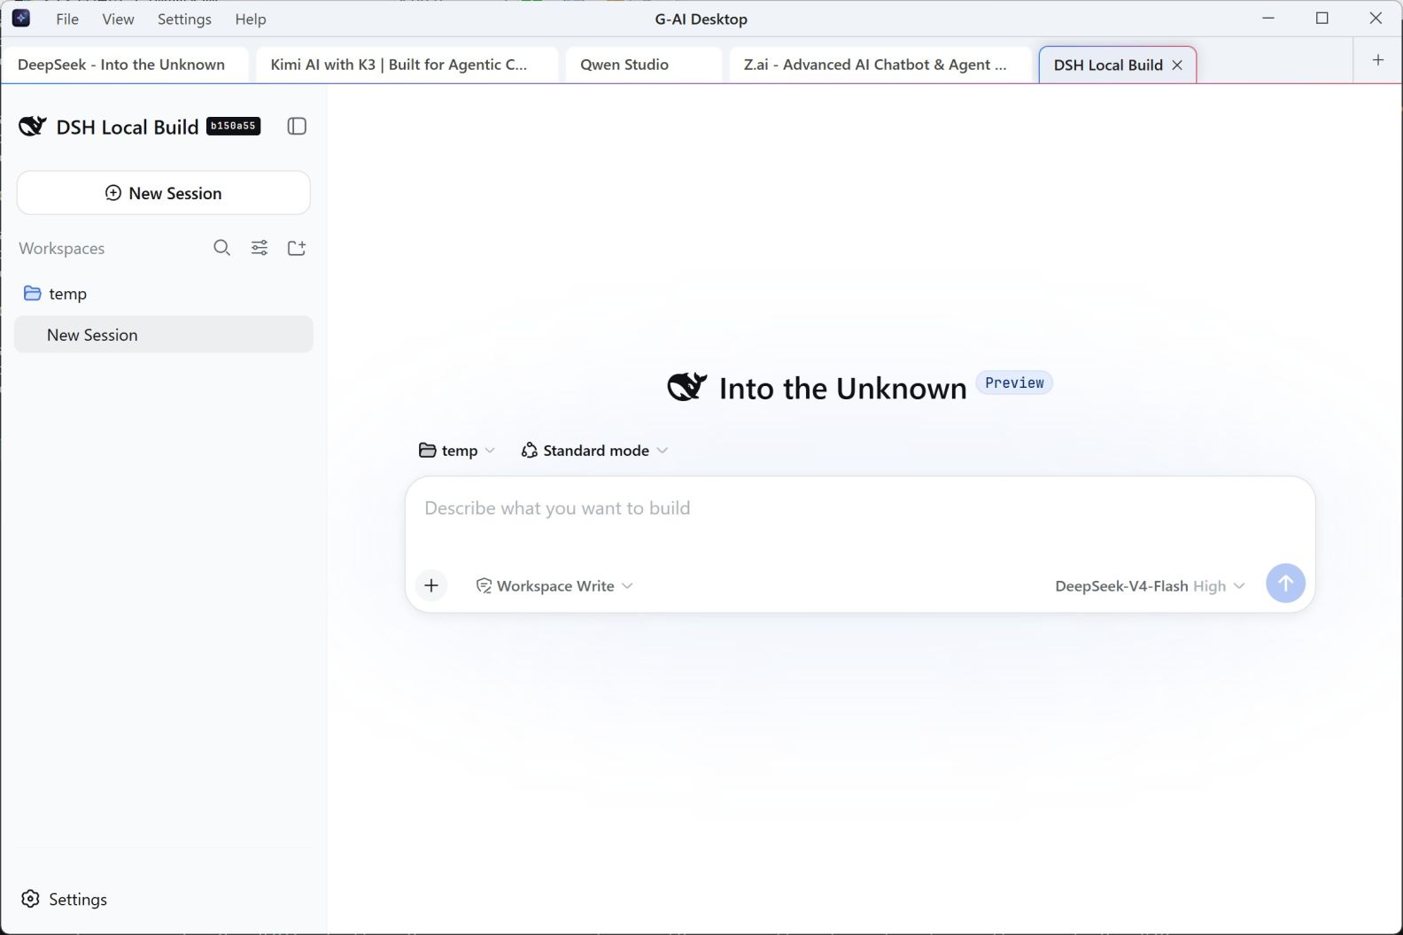Viewport: 1403px width, 935px height.
Task: Click the Preview badge next to the title
Action: (1014, 382)
